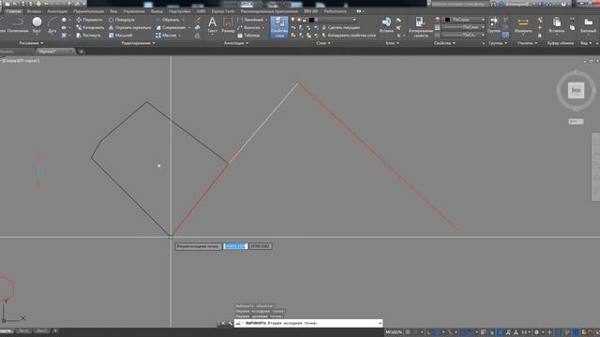Click the pencil-shaped icon right of Обрезать
600x337 pixels.
pos(198,20)
